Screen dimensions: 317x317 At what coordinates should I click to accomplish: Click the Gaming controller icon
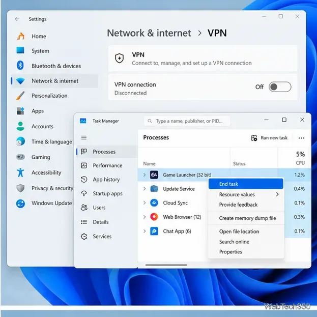(20, 157)
